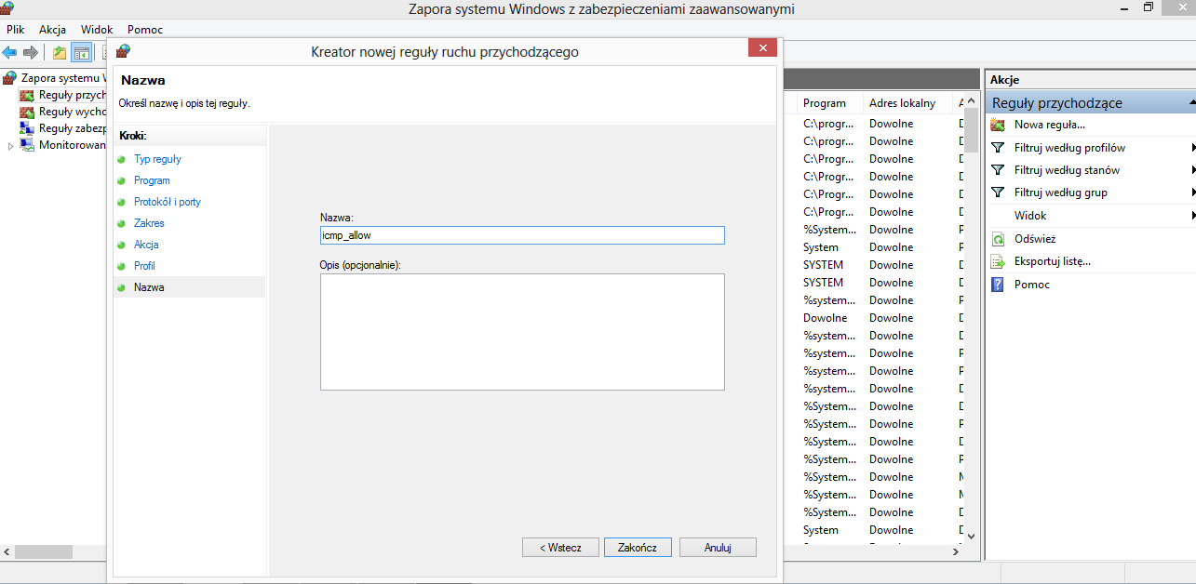Image resolution: width=1196 pixels, height=584 pixels.
Task: Expand the Monitorowan... tree node
Action: tap(11, 146)
